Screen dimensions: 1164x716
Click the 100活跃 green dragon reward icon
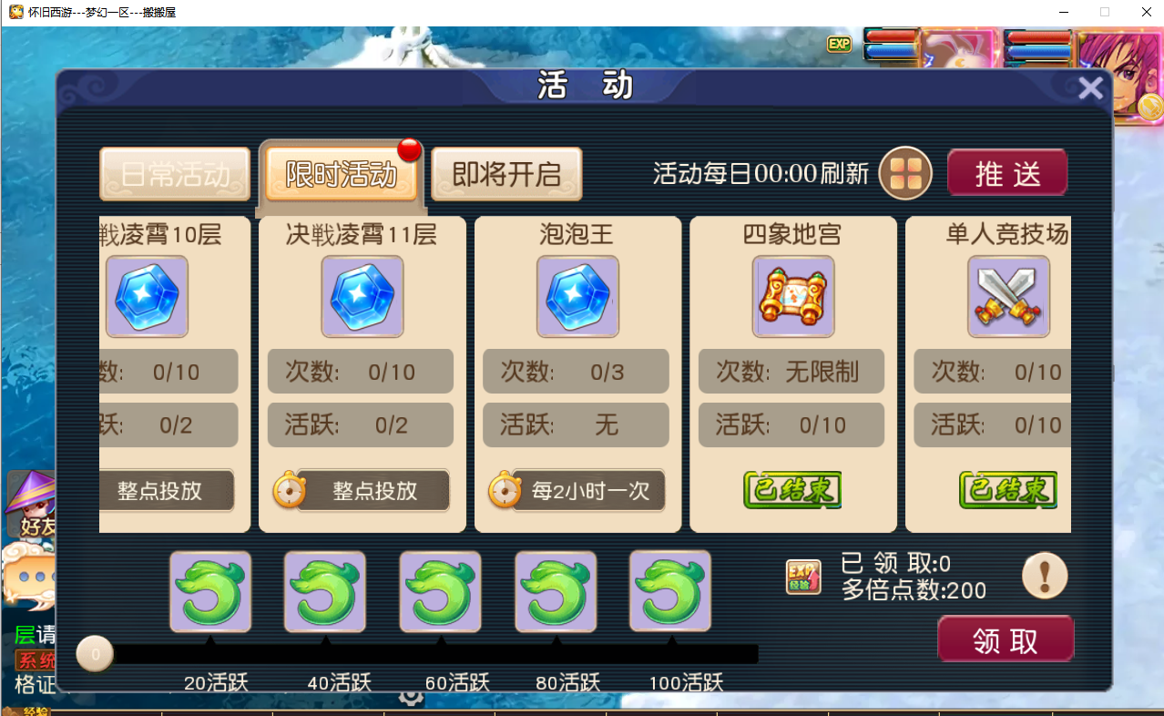tap(670, 591)
